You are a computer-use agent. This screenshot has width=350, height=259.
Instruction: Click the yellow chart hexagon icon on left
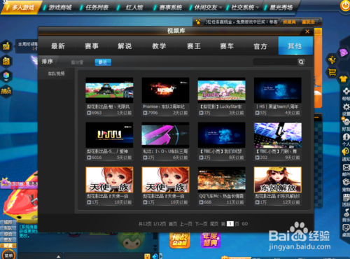6,45
